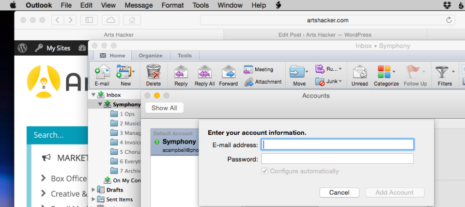Click the Junk folder icon
This screenshot has width=465, height=207.
pyautogui.click(x=320, y=81)
